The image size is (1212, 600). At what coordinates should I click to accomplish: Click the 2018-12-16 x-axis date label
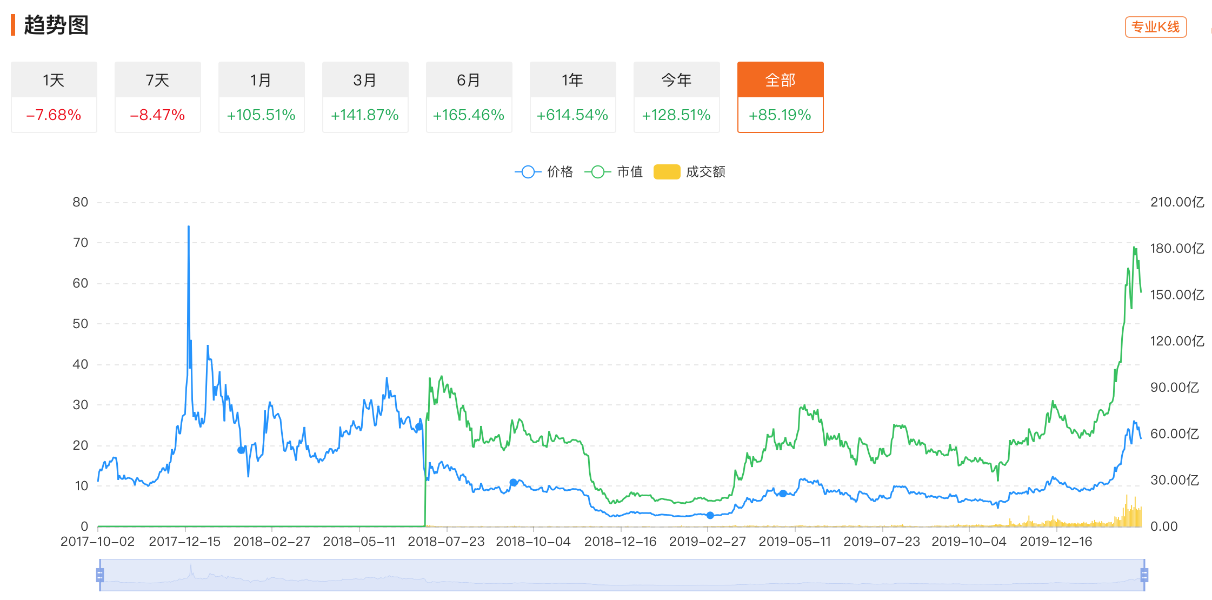point(621,542)
